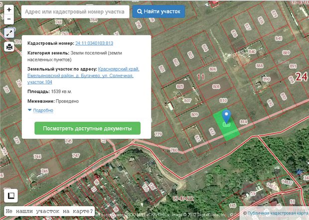Select parcel 805 on the map
Screen dimensions: 309x220
point(179,87)
